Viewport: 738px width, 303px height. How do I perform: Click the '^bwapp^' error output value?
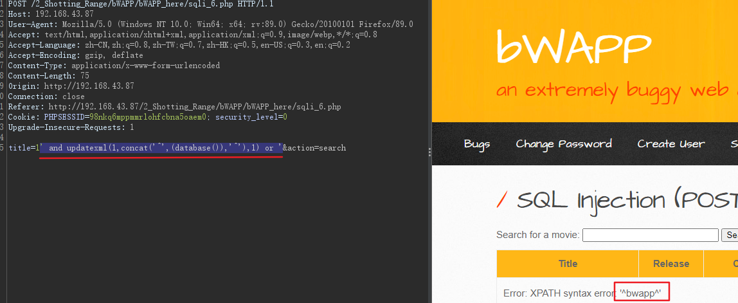(640, 293)
